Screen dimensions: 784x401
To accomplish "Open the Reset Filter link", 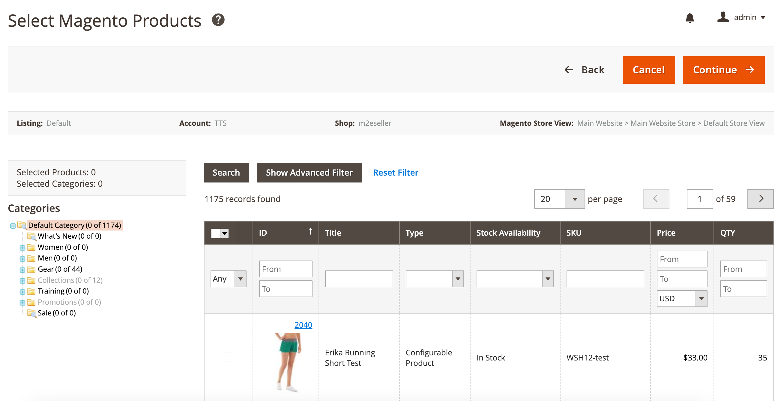I will pos(395,173).
